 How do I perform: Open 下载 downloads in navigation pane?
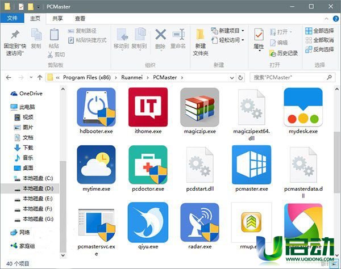coord(23,148)
